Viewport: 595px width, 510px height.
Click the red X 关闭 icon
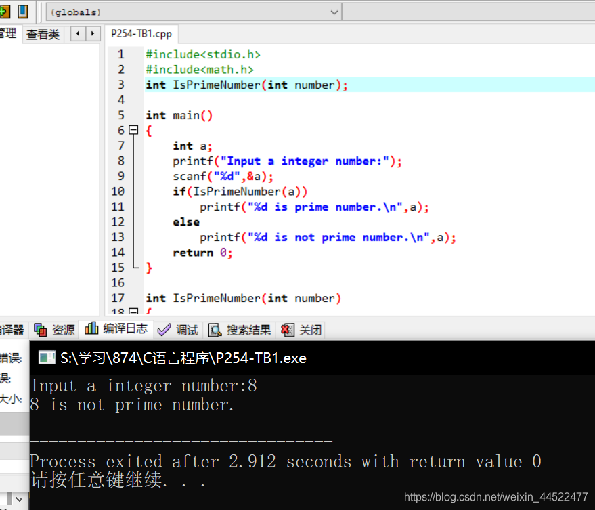[x=287, y=330]
